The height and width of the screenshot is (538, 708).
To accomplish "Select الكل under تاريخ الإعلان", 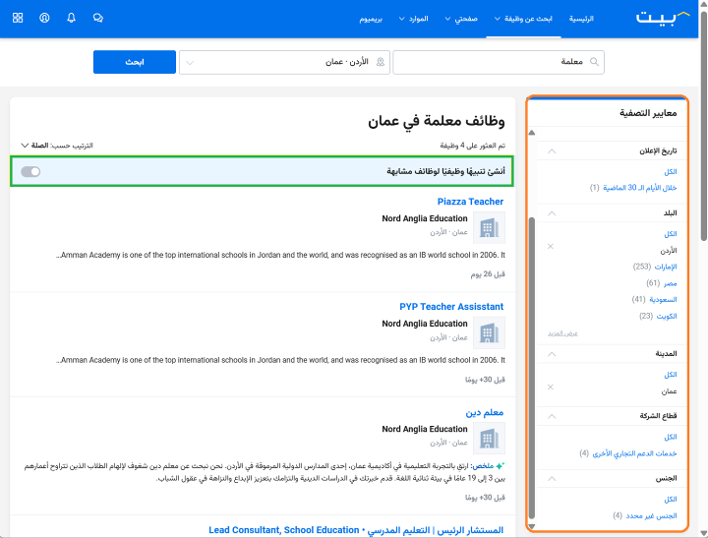I will [671, 172].
